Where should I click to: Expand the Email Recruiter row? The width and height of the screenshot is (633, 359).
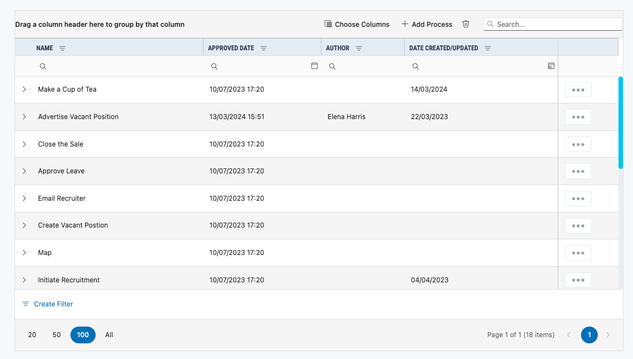[24, 199]
